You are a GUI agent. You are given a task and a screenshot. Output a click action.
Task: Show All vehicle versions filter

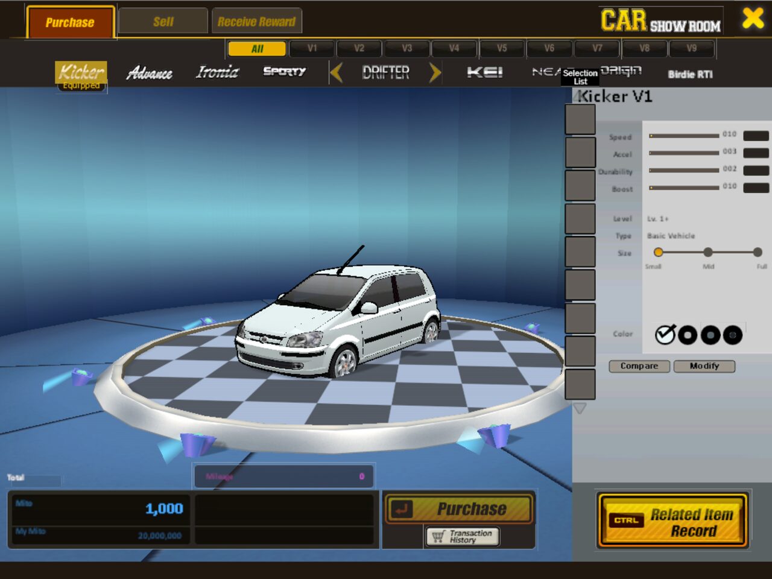[257, 49]
